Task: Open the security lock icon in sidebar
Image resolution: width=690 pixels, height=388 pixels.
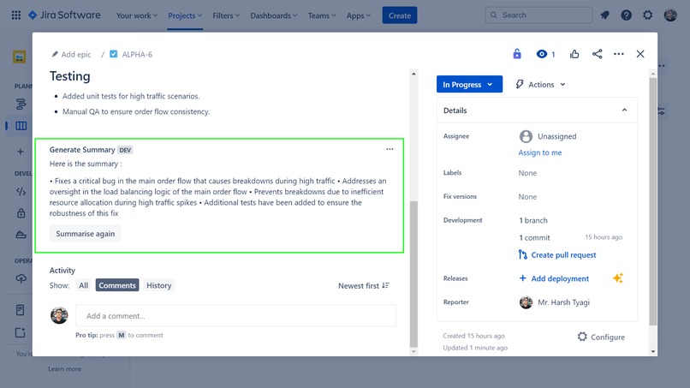Action: (21, 213)
